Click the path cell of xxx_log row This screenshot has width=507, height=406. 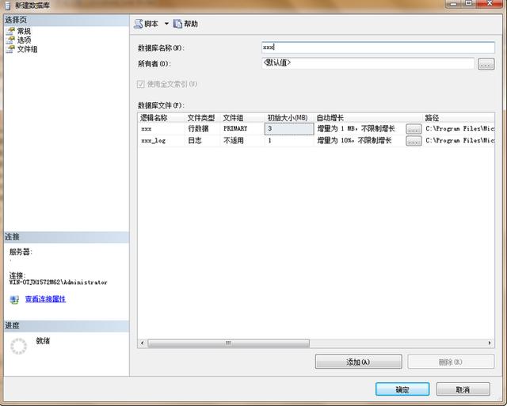(x=459, y=141)
